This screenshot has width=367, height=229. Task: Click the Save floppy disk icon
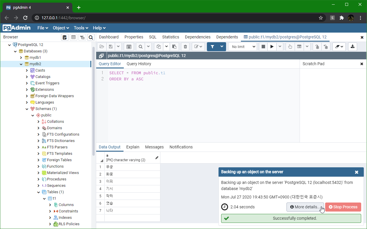tap(110, 47)
